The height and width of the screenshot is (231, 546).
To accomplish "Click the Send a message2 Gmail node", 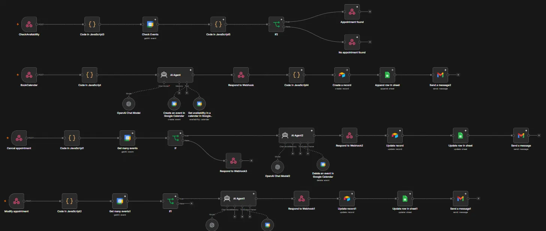I will (x=440, y=75).
